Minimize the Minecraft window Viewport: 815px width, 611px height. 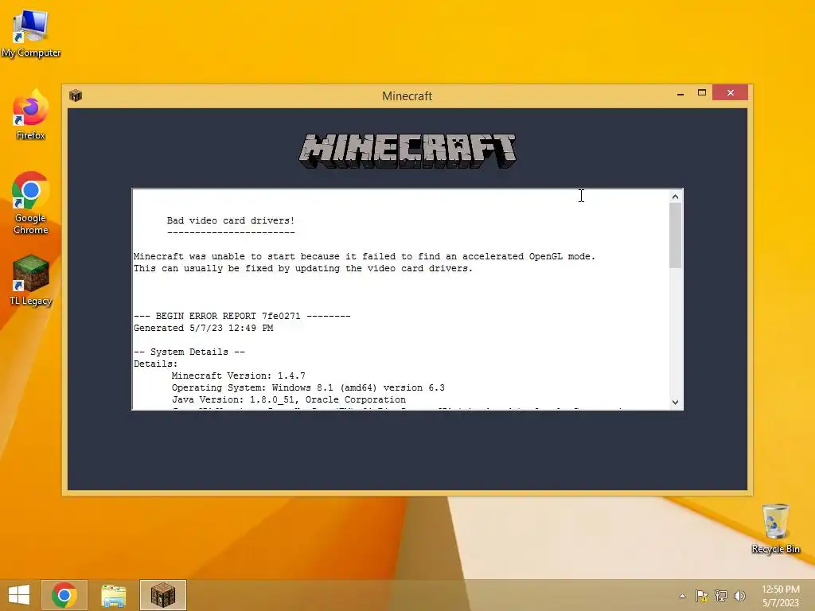[x=680, y=94]
